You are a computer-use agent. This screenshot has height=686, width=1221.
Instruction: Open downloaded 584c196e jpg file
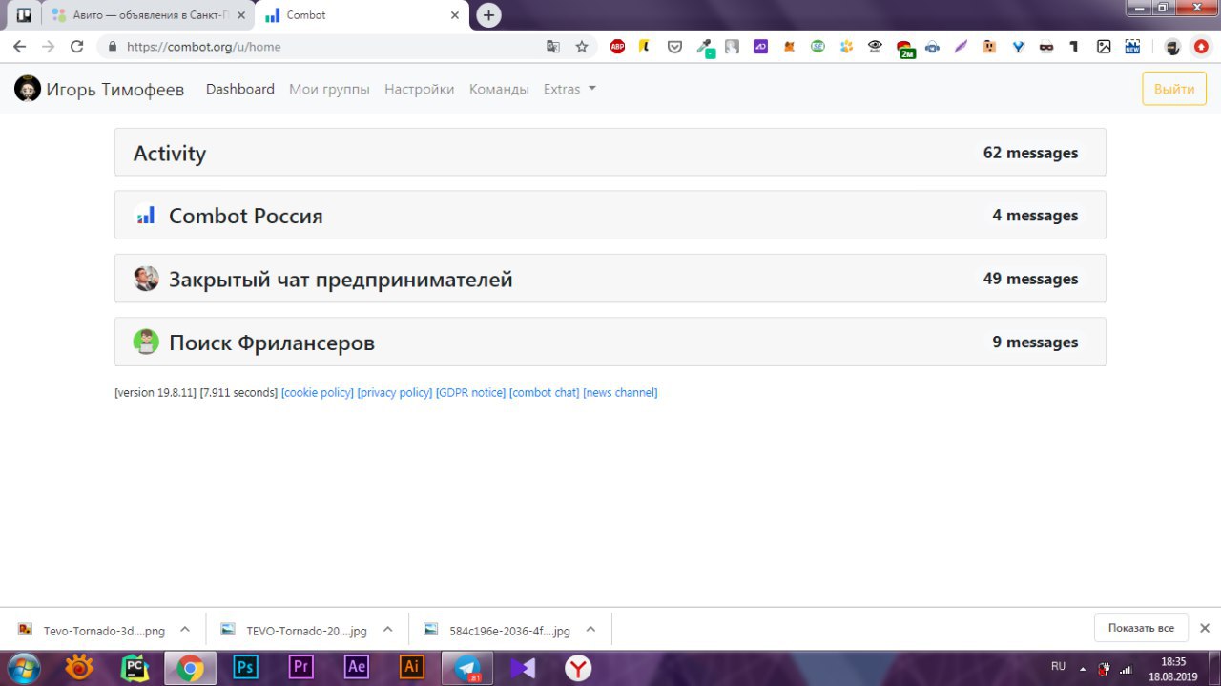[x=497, y=630]
